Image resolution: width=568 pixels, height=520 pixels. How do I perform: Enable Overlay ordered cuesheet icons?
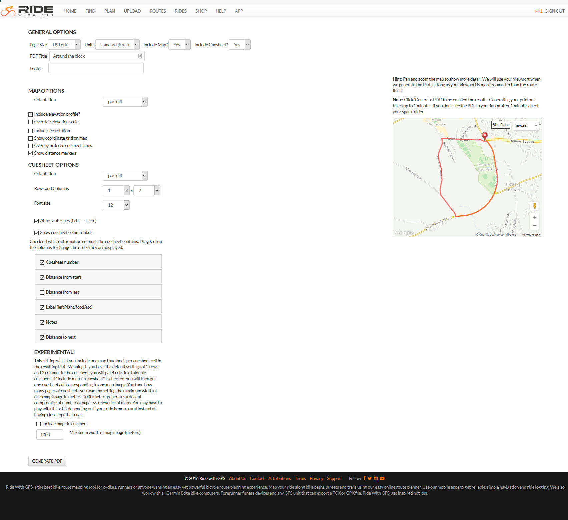[31, 146]
